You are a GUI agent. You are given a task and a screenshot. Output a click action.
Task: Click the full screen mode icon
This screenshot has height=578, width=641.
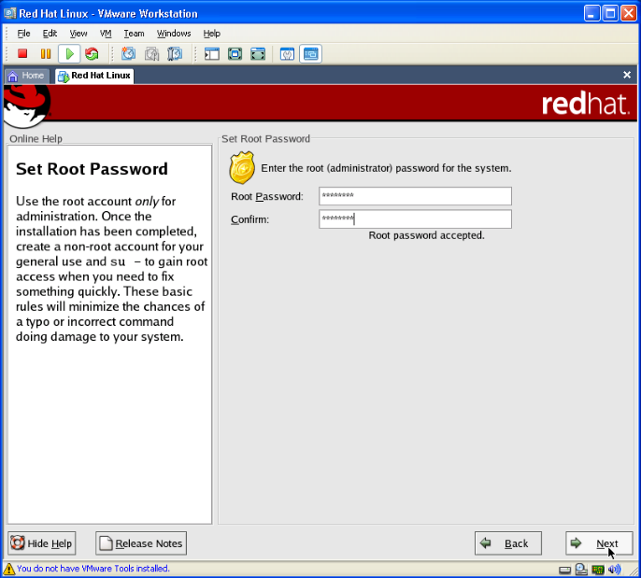235,54
